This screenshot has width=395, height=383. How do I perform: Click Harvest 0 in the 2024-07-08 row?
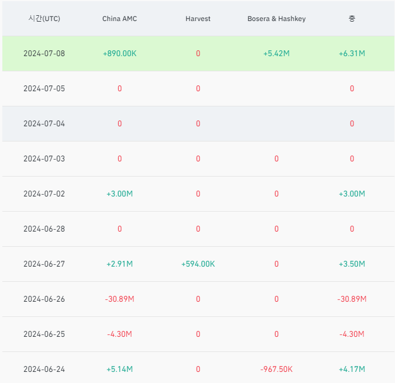[198, 54]
